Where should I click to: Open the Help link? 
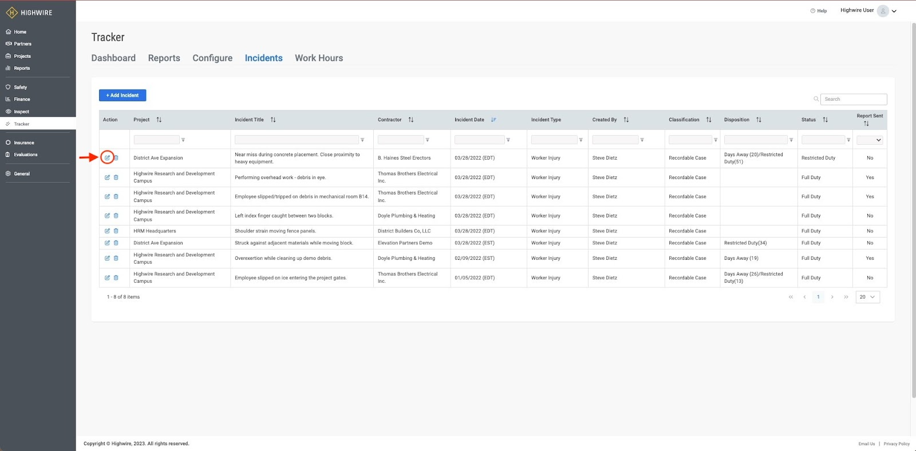[x=819, y=11]
